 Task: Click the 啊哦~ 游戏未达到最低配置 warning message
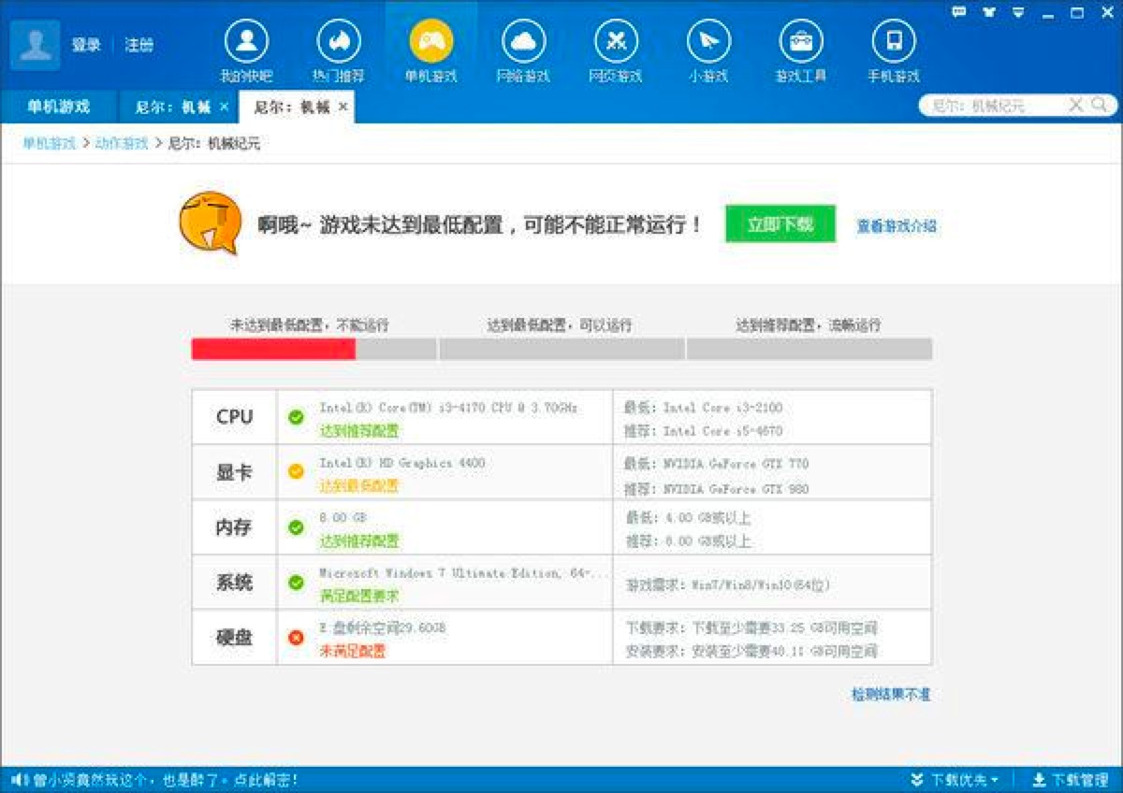pos(480,224)
